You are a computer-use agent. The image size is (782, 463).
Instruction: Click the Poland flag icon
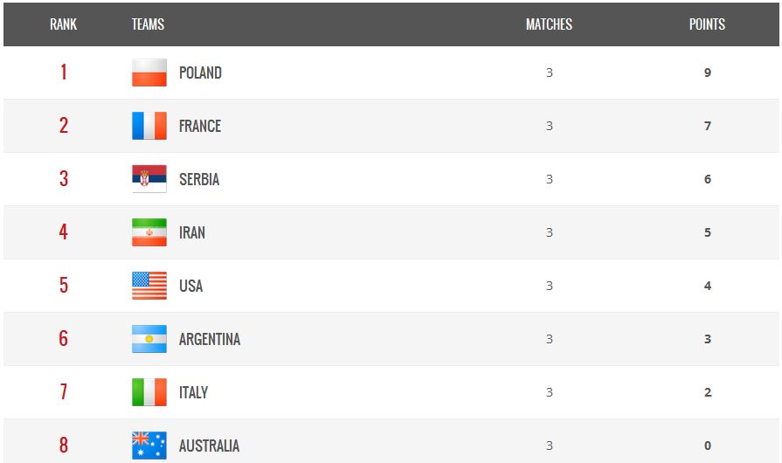click(149, 73)
